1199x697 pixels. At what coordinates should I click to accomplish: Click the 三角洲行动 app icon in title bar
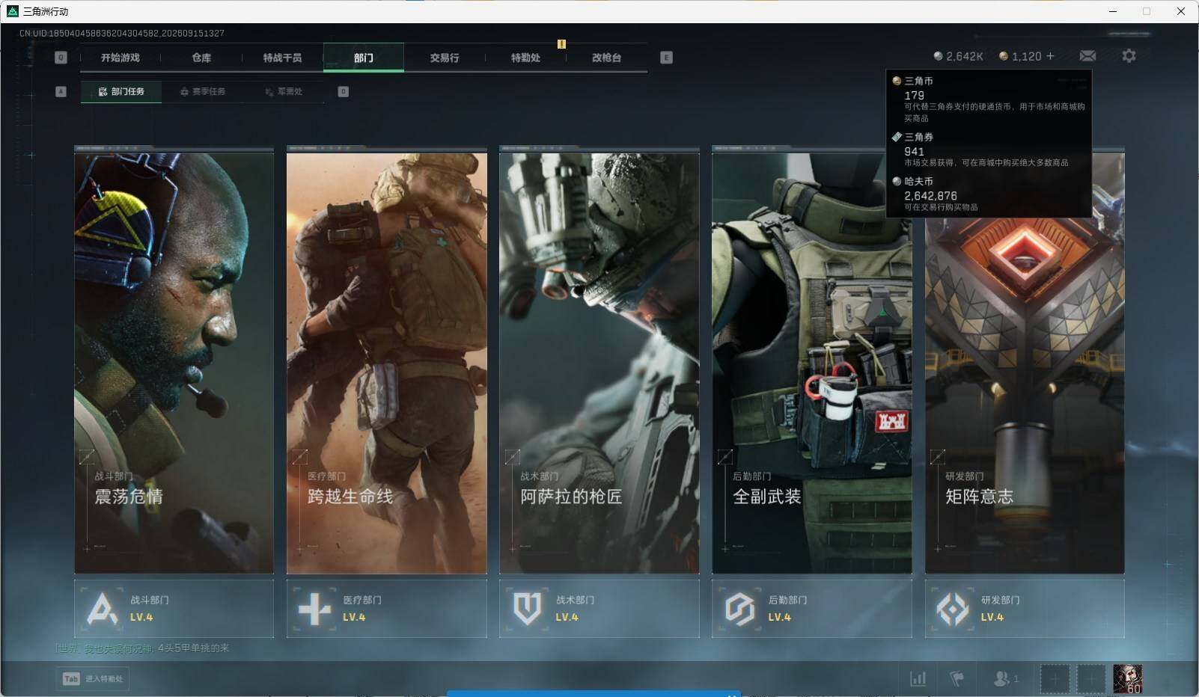pyautogui.click(x=12, y=11)
